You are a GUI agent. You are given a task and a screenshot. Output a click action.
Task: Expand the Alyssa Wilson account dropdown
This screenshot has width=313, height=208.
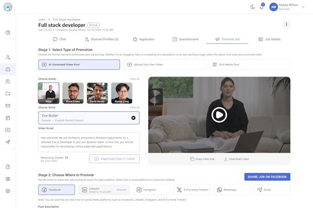pyautogui.click(x=303, y=7)
